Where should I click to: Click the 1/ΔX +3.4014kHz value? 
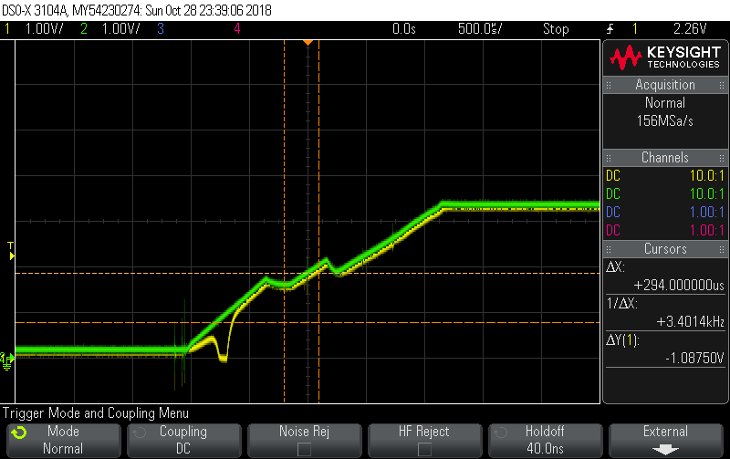(x=690, y=322)
